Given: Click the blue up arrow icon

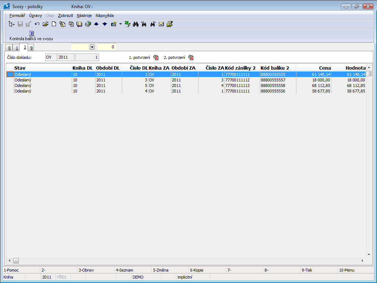Looking at the screenshot, I should tap(96, 24).
